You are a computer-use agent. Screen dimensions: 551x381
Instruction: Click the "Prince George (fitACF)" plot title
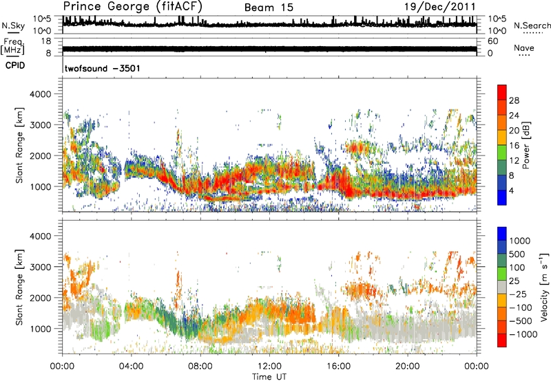tap(132, 6)
